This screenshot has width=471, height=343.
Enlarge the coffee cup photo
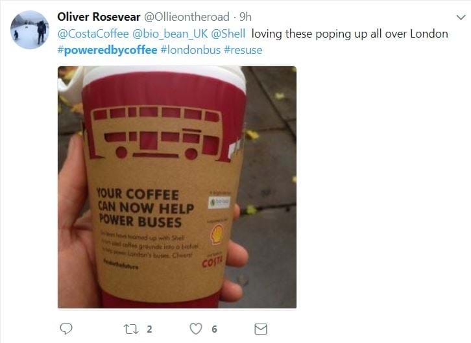(177, 187)
